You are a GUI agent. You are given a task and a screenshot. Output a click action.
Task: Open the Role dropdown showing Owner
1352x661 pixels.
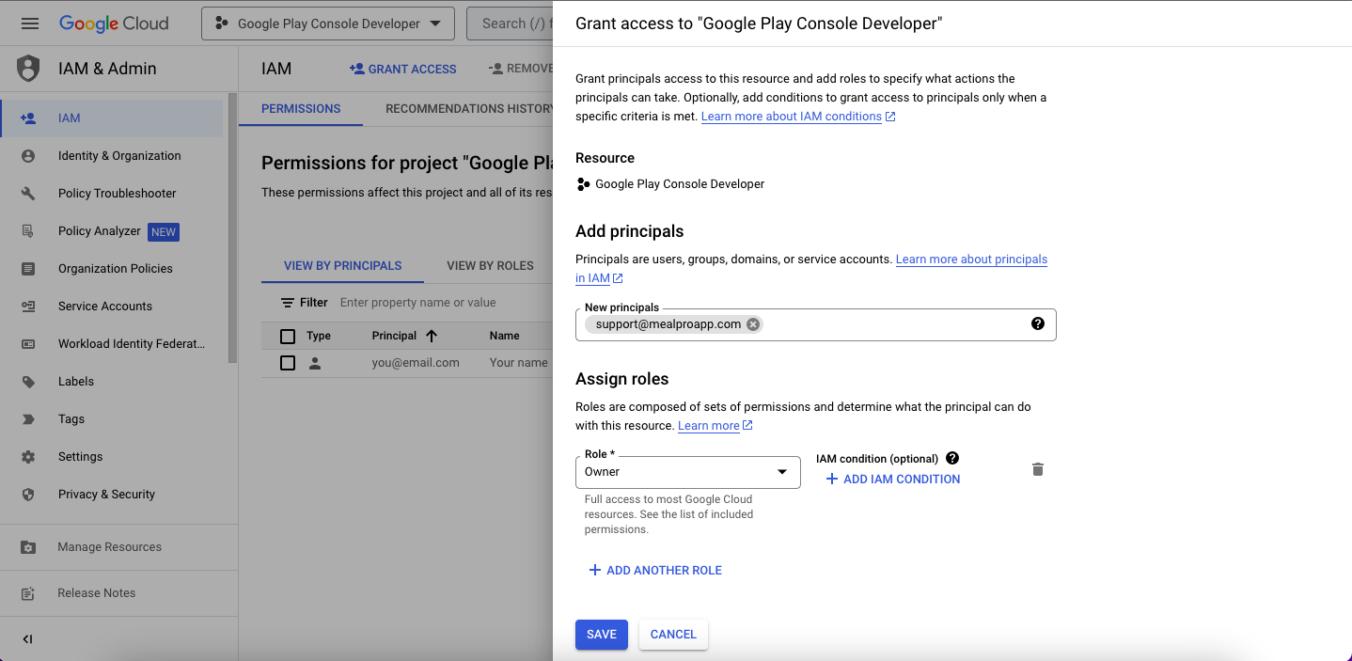pyautogui.click(x=688, y=472)
